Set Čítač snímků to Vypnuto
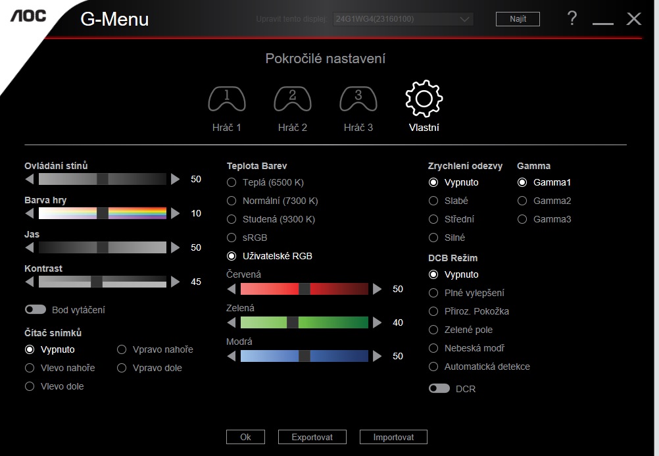The width and height of the screenshot is (659, 456). tap(49, 349)
